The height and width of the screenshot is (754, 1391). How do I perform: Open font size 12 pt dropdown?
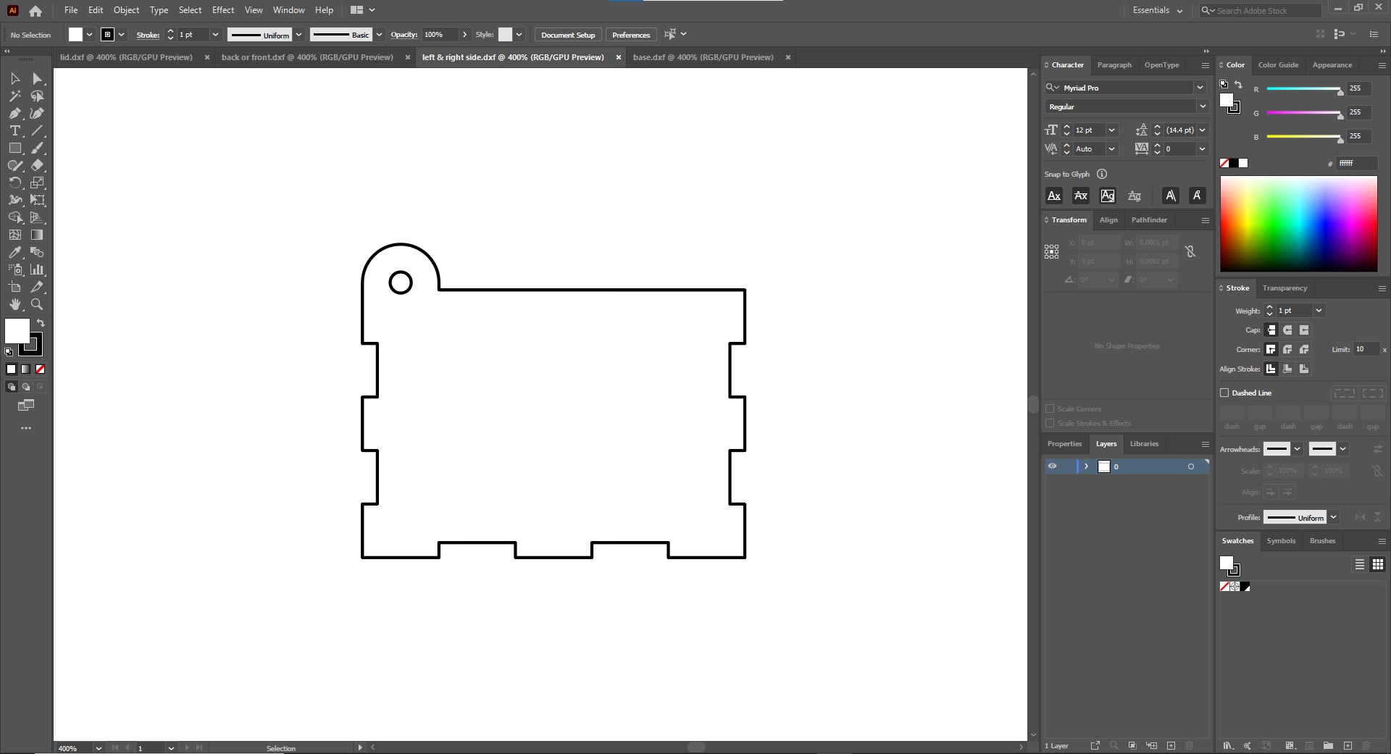[x=1111, y=130]
